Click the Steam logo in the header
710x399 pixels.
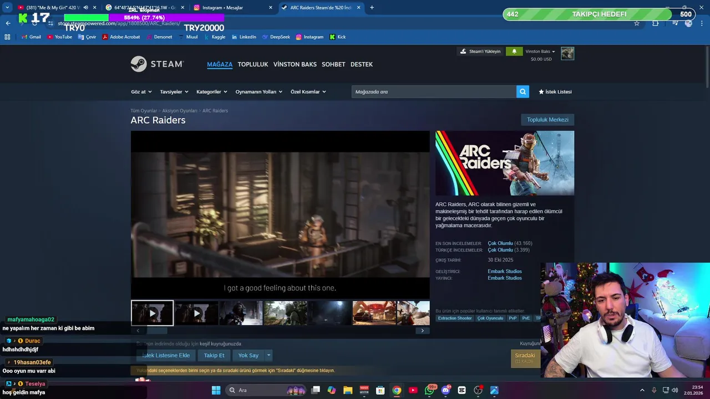click(157, 64)
